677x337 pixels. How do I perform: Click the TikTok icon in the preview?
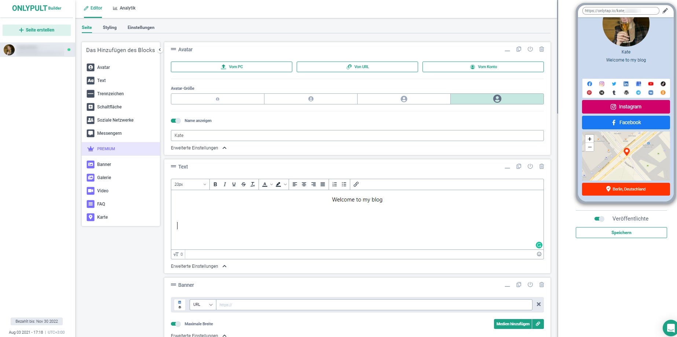[x=663, y=84]
